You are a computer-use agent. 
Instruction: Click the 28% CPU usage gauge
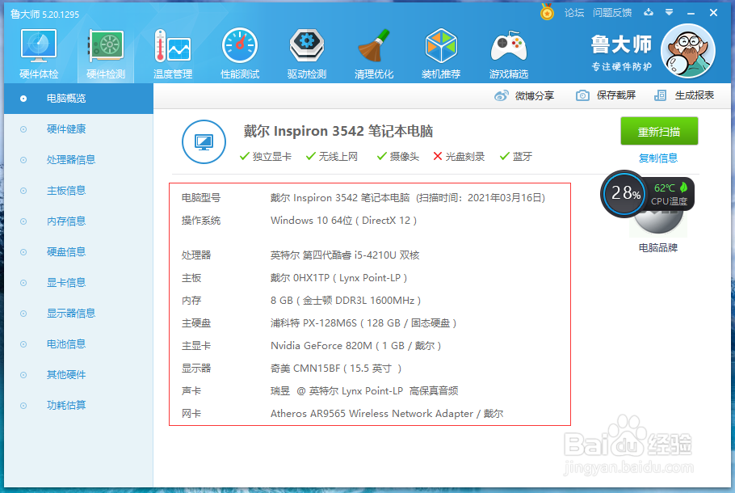coord(625,193)
